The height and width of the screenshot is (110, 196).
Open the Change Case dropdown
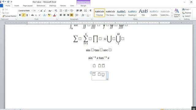pyautogui.click(x=50, y=11)
